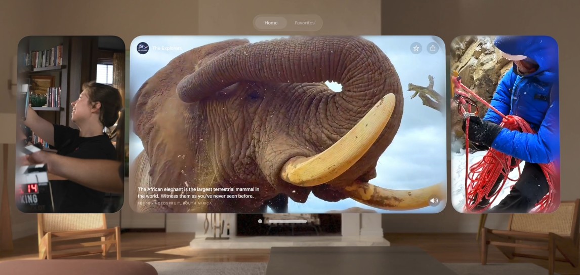Click the Hoedspruit, South Africa date line
This screenshot has width=580, height=275.
(175, 203)
